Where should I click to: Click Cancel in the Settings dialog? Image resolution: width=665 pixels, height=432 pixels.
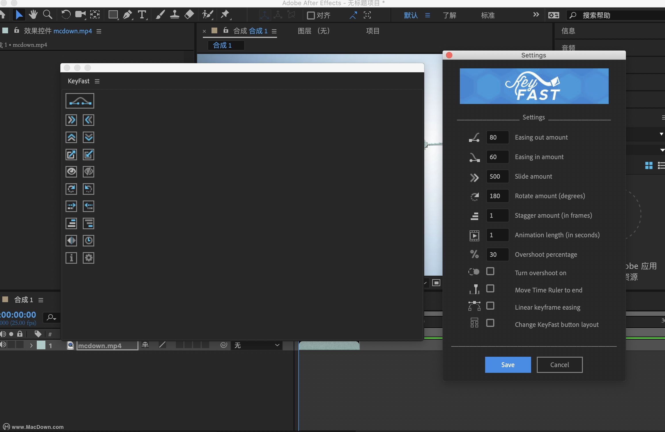coord(559,365)
